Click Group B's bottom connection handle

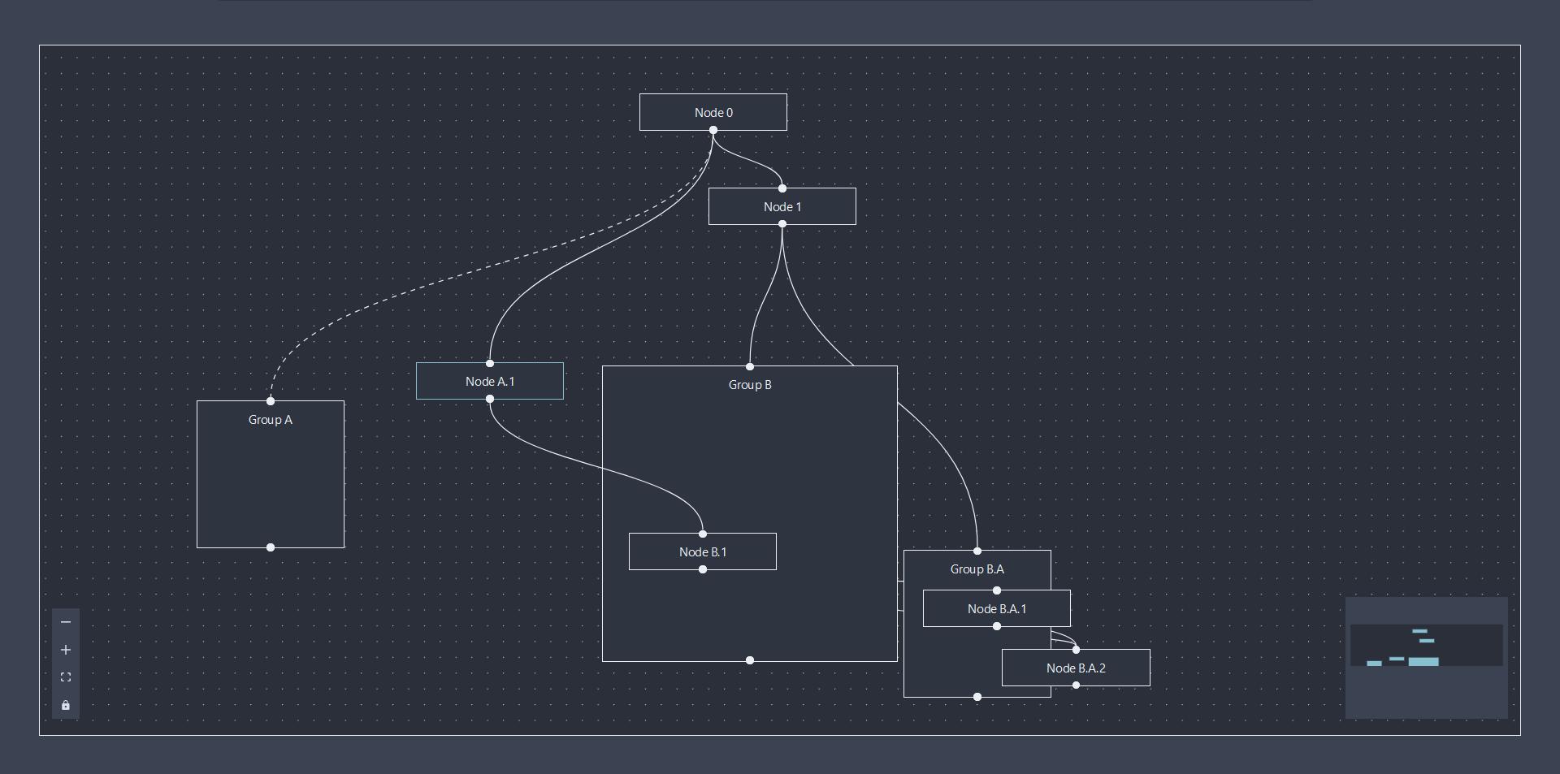pyautogui.click(x=750, y=660)
